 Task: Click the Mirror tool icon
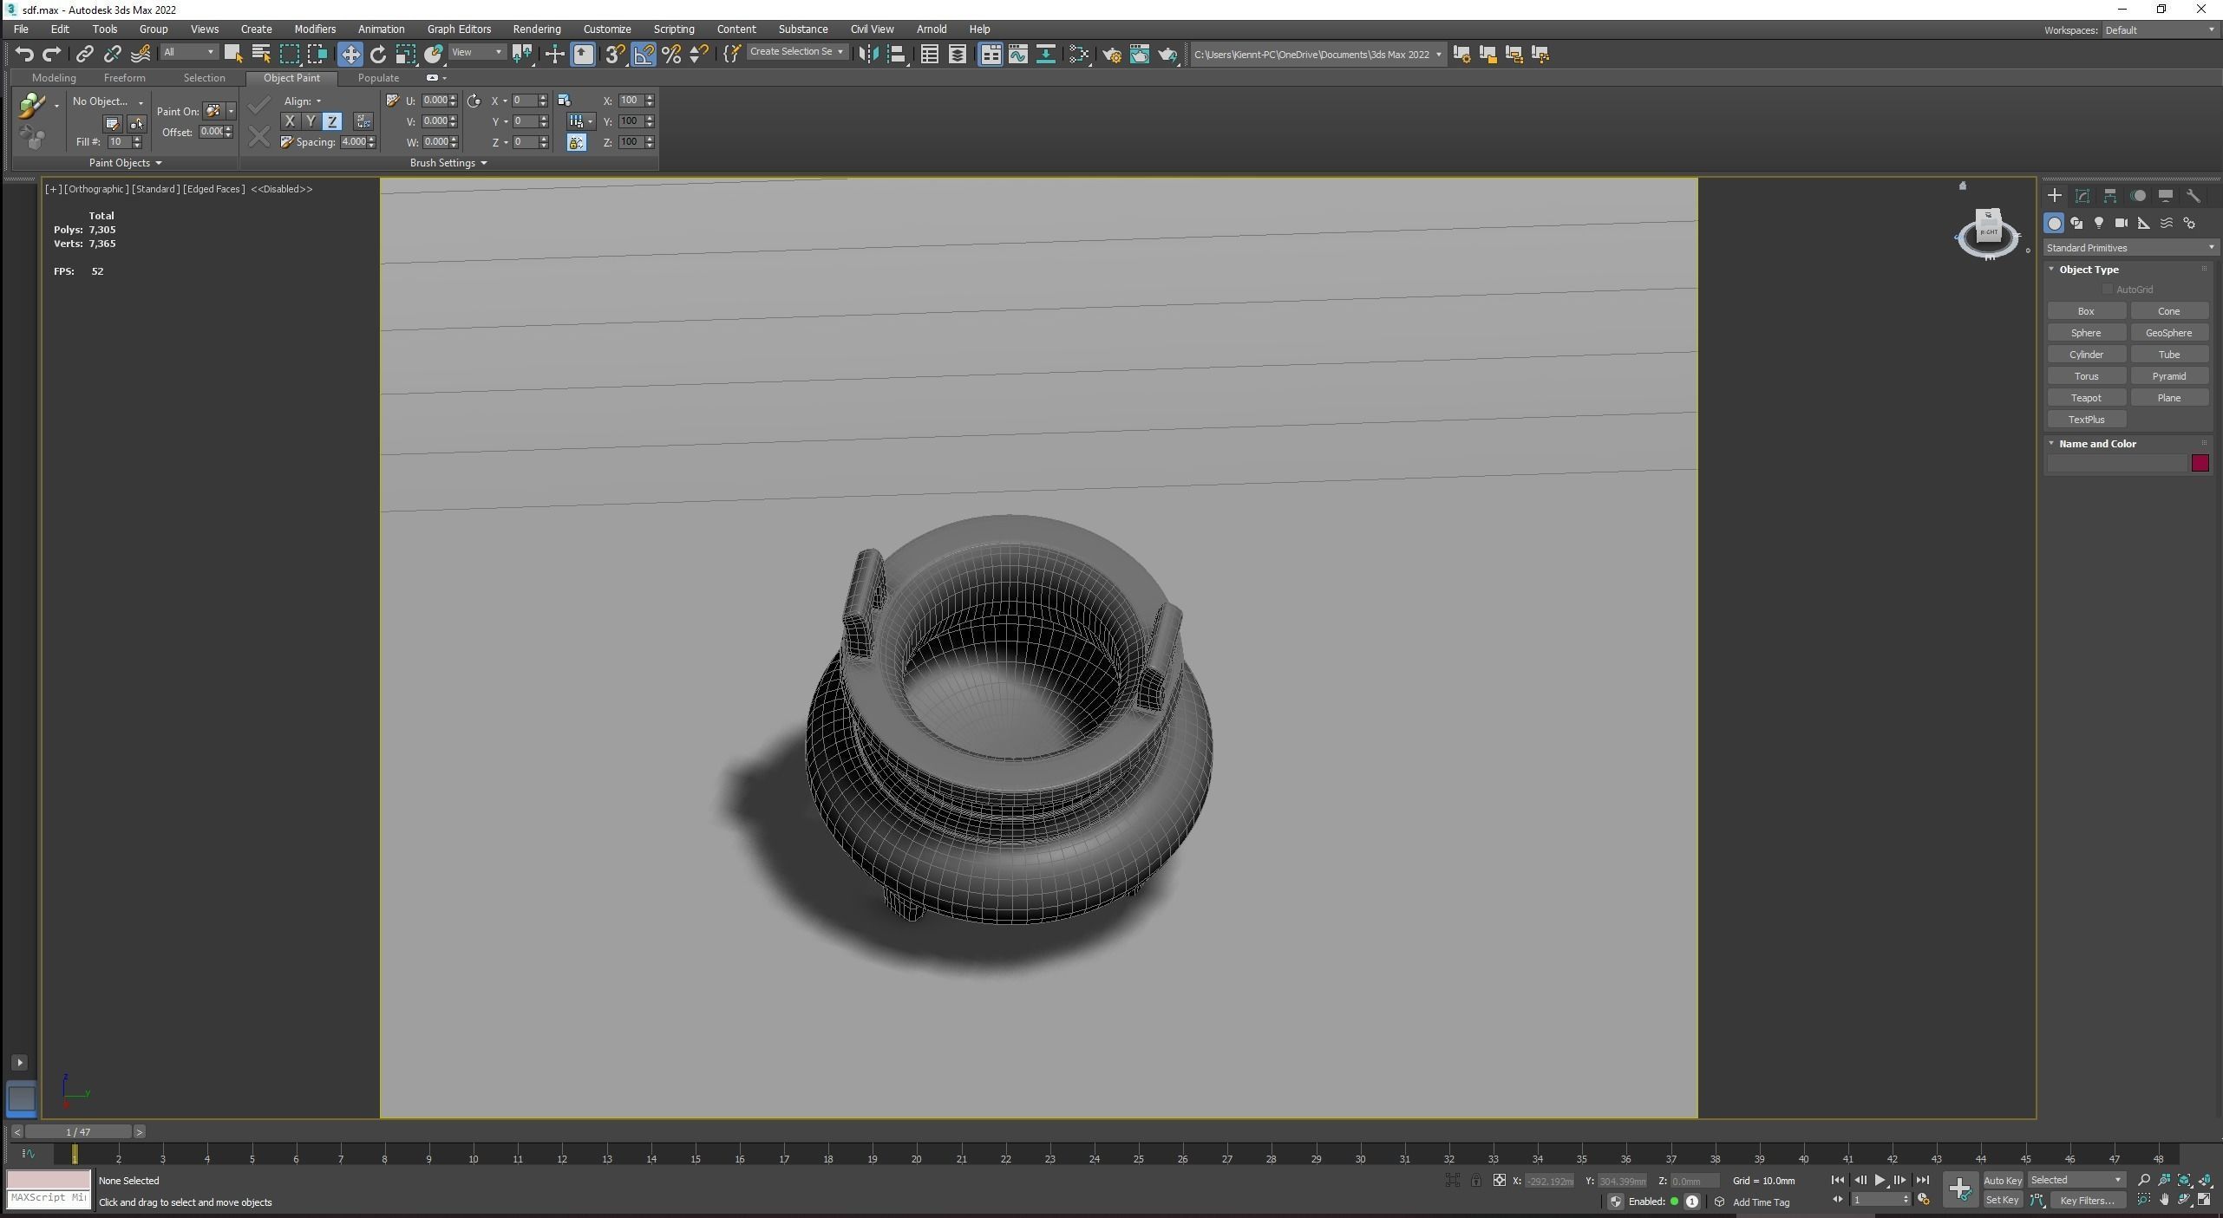[867, 55]
